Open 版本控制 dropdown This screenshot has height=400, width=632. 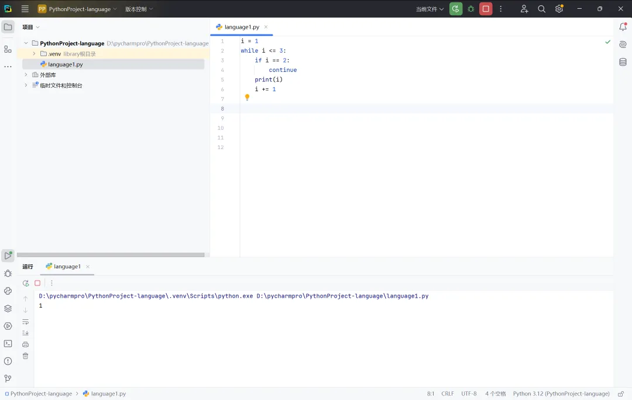pyautogui.click(x=139, y=9)
